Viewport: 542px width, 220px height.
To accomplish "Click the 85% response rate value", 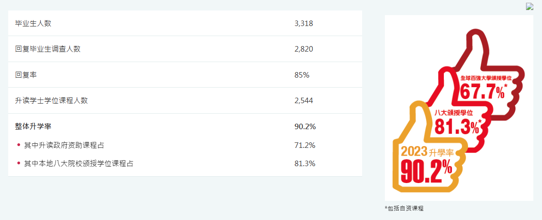I will (302, 75).
